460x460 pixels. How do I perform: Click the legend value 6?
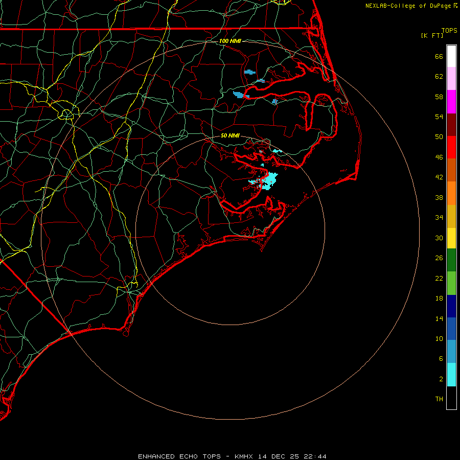coord(441,359)
